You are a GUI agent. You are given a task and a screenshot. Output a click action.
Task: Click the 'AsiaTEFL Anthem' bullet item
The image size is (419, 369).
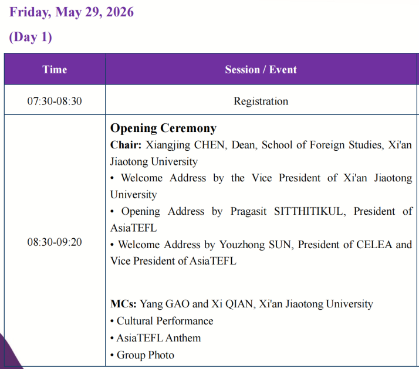point(156,338)
